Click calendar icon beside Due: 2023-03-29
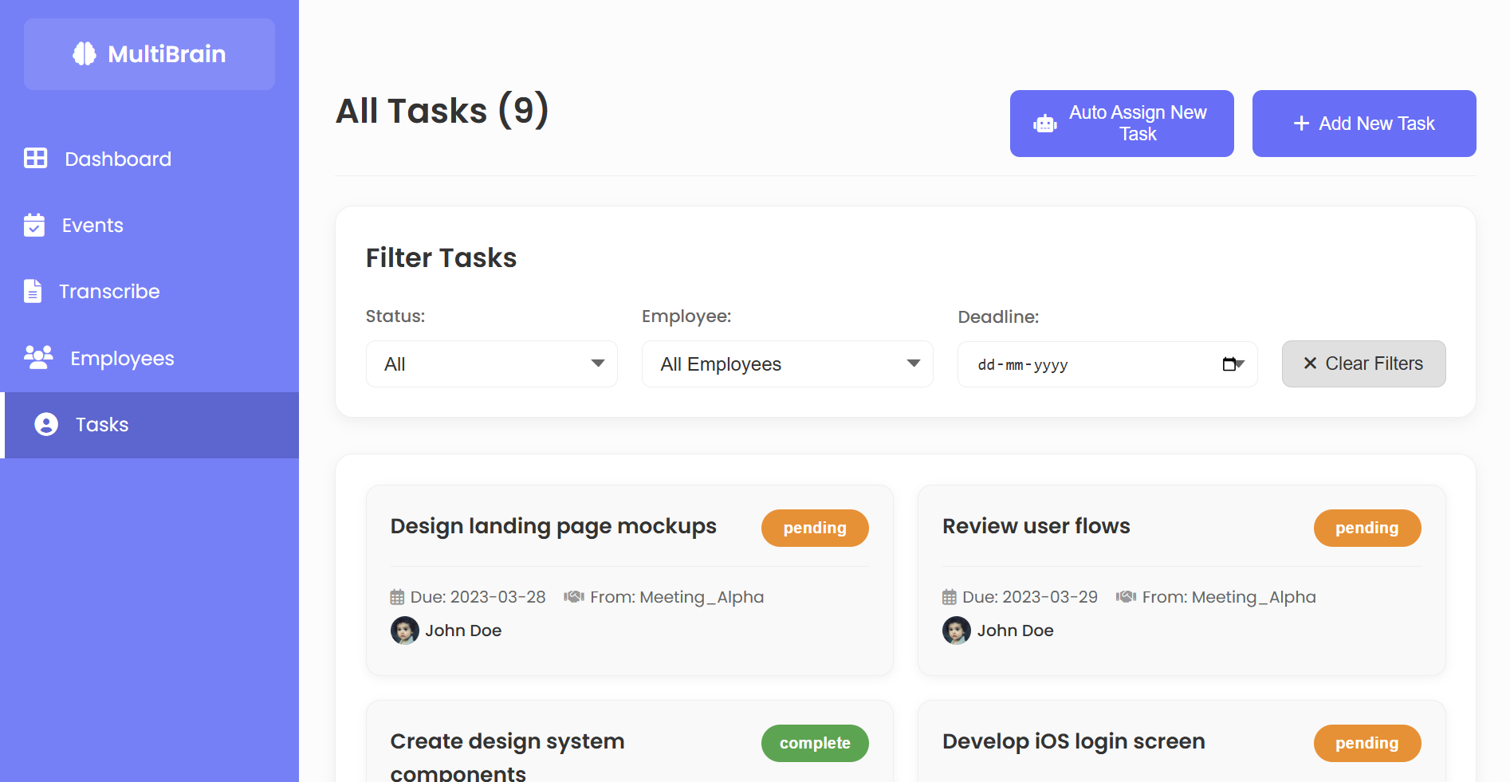 pyautogui.click(x=949, y=597)
